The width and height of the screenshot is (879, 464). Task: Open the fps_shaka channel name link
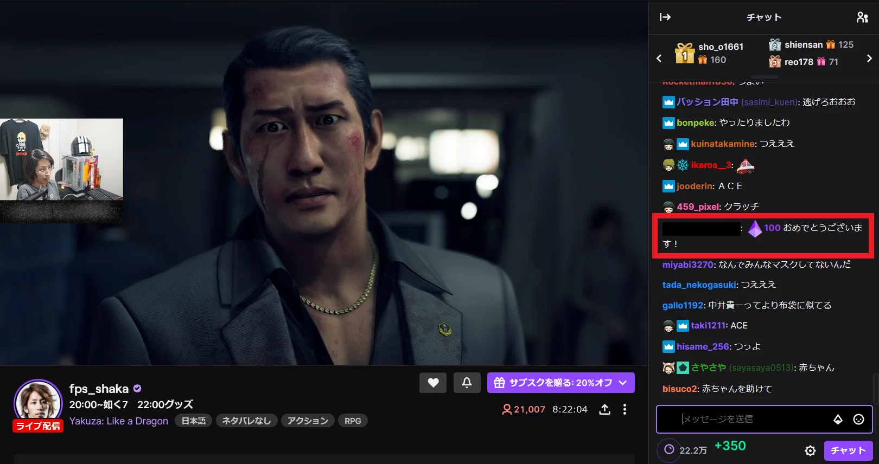(99, 389)
